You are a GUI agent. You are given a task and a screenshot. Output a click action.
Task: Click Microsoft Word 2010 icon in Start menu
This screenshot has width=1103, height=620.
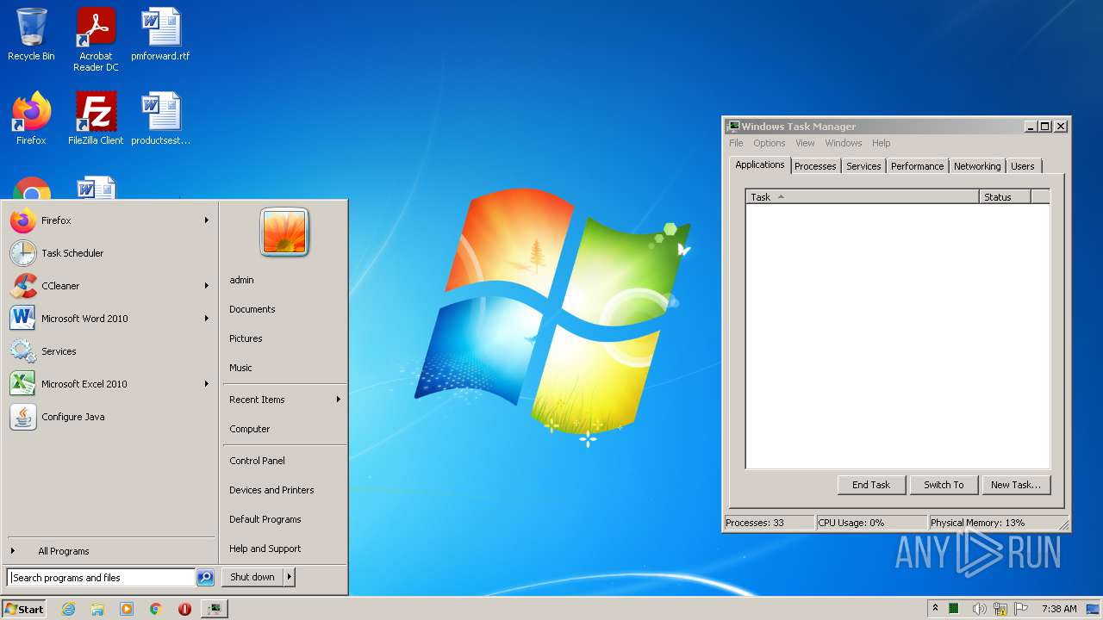[x=23, y=319]
